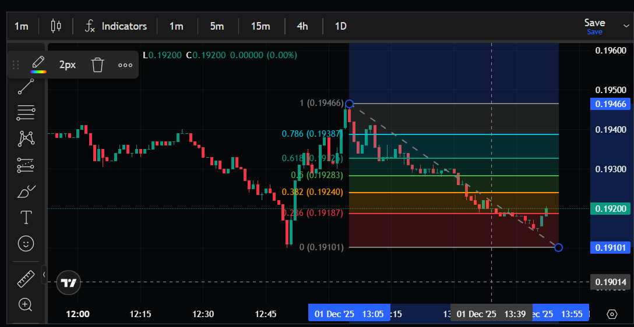
Task: Click the 01 Dec '25 13:05 time label
Action: pyautogui.click(x=350, y=314)
